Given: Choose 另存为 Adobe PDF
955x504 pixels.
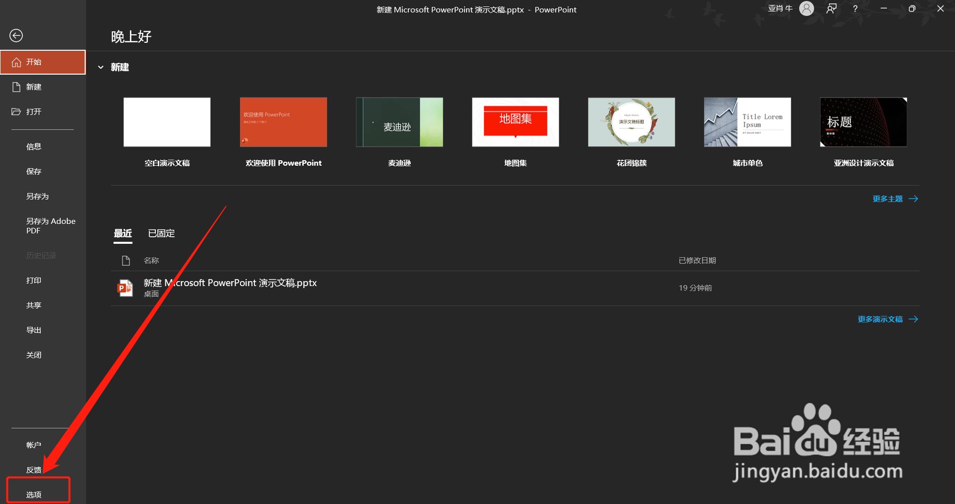Looking at the screenshot, I should click(x=43, y=225).
